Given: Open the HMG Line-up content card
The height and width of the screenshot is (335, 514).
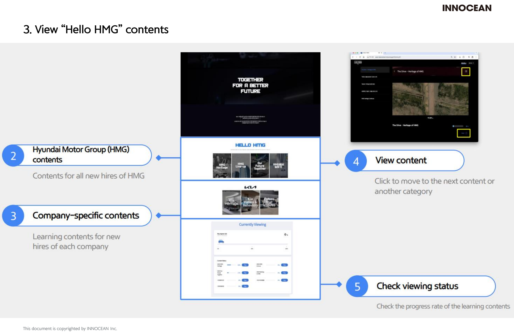Looking at the screenshot, I should point(241,166).
